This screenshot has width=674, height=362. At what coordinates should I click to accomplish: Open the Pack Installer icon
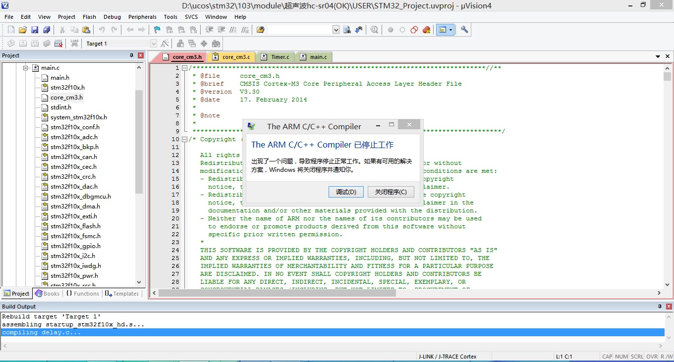[216, 44]
